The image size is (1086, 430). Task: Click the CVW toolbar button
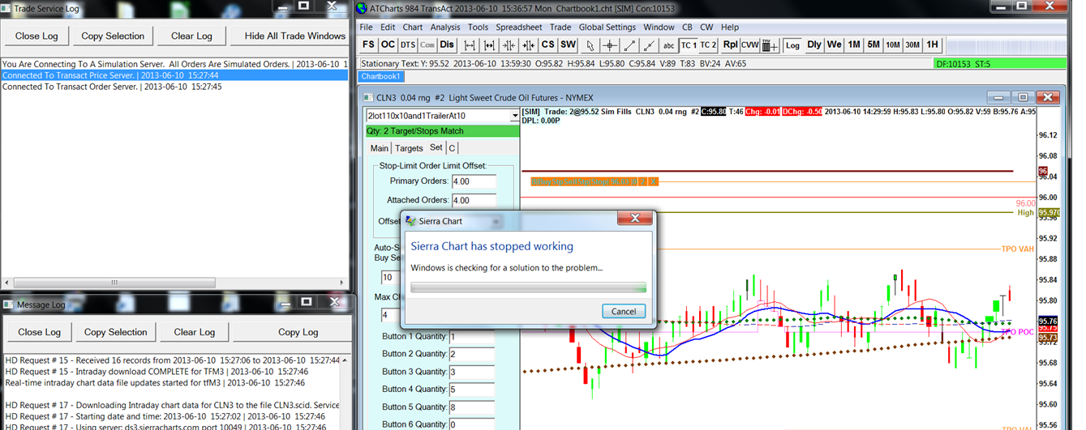coord(750,45)
